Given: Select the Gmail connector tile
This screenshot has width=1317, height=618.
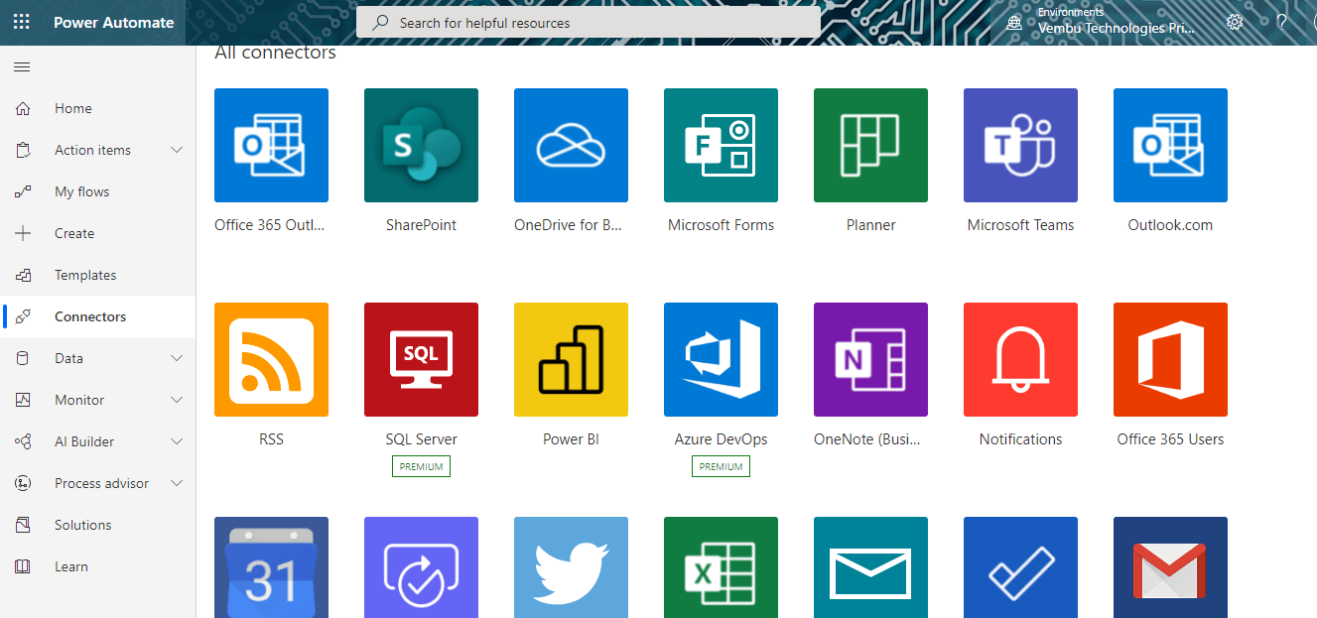Looking at the screenshot, I should (1170, 567).
